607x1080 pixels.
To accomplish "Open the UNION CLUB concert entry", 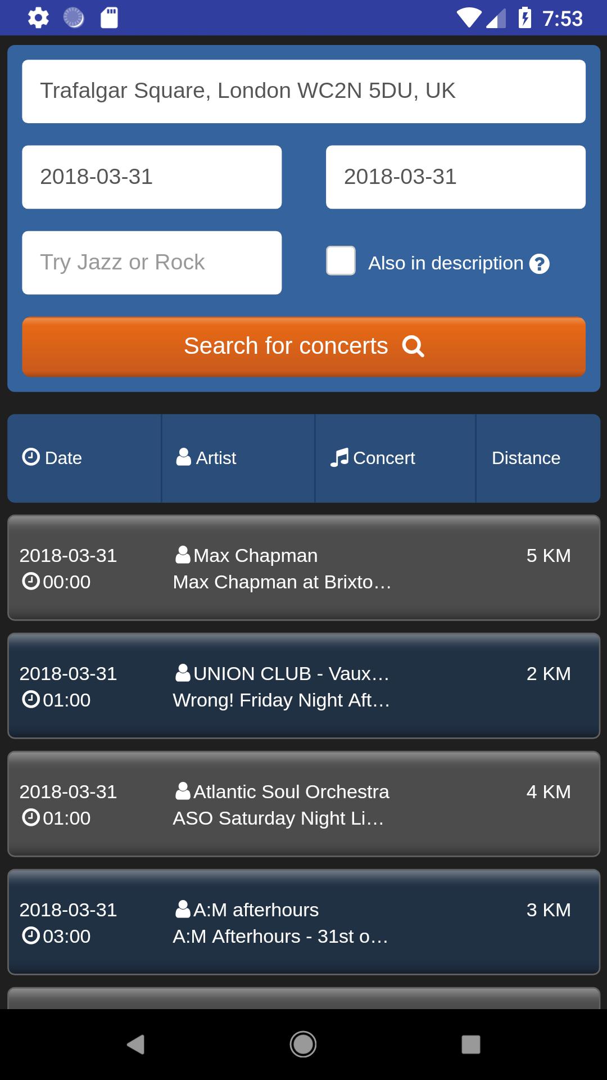I will click(x=303, y=686).
